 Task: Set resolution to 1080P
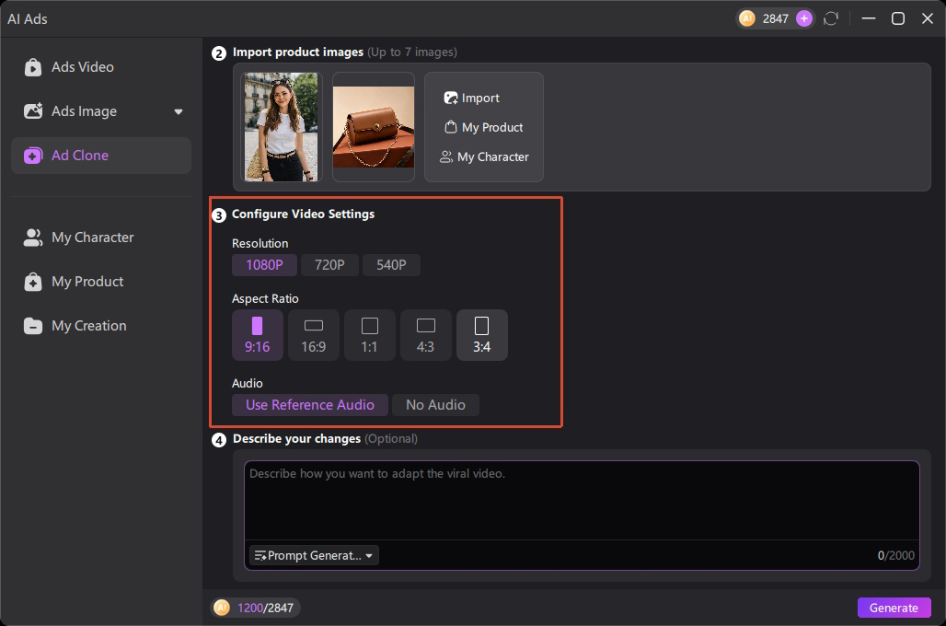tap(264, 265)
